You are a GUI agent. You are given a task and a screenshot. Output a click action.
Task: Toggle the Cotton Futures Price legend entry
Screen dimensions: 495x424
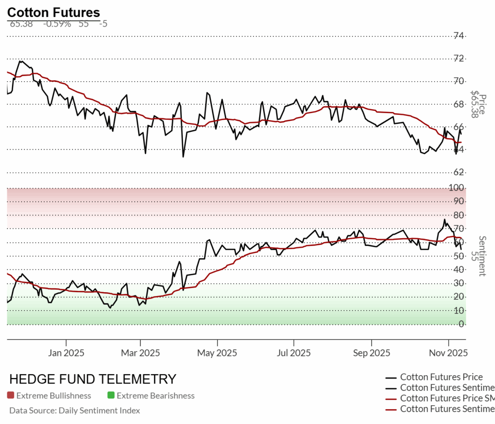click(x=441, y=377)
